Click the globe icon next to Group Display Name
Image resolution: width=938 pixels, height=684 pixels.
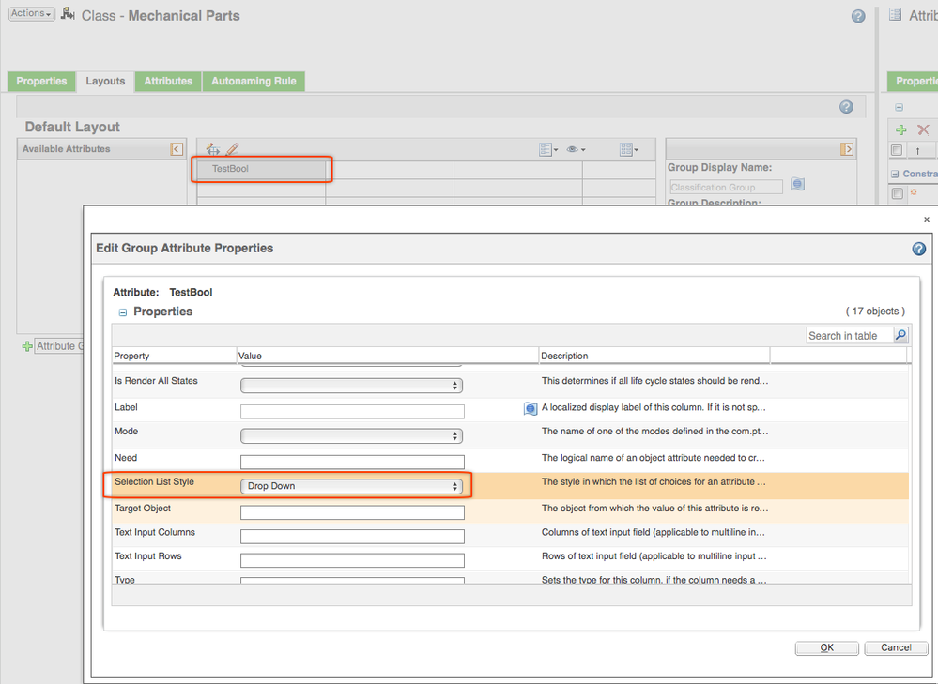coord(797,185)
